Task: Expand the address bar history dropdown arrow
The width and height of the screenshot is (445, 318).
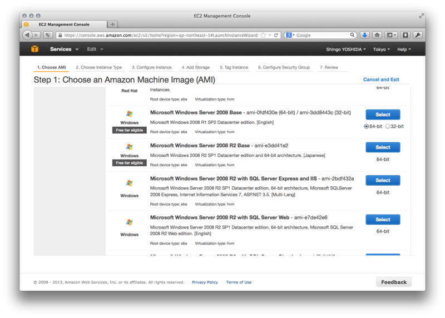Action: coord(270,35)
